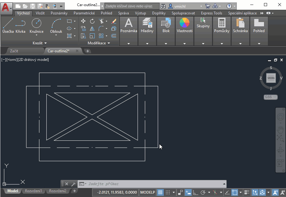The height and width of the screenshot is (197, 286).
Task: Toggle object snap tracking in status bar
Action: (227, 192)
